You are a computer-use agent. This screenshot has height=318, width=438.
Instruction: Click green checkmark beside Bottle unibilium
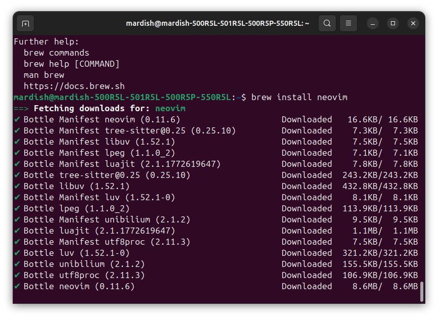tap(17, 264)
